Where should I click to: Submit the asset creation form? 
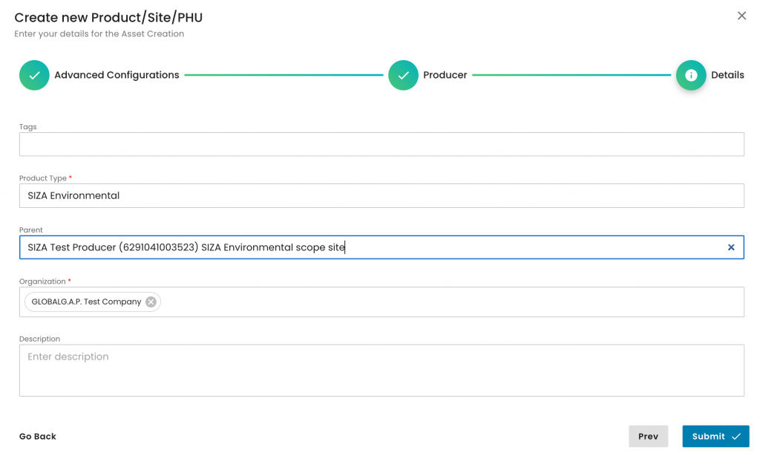[709, 437]
